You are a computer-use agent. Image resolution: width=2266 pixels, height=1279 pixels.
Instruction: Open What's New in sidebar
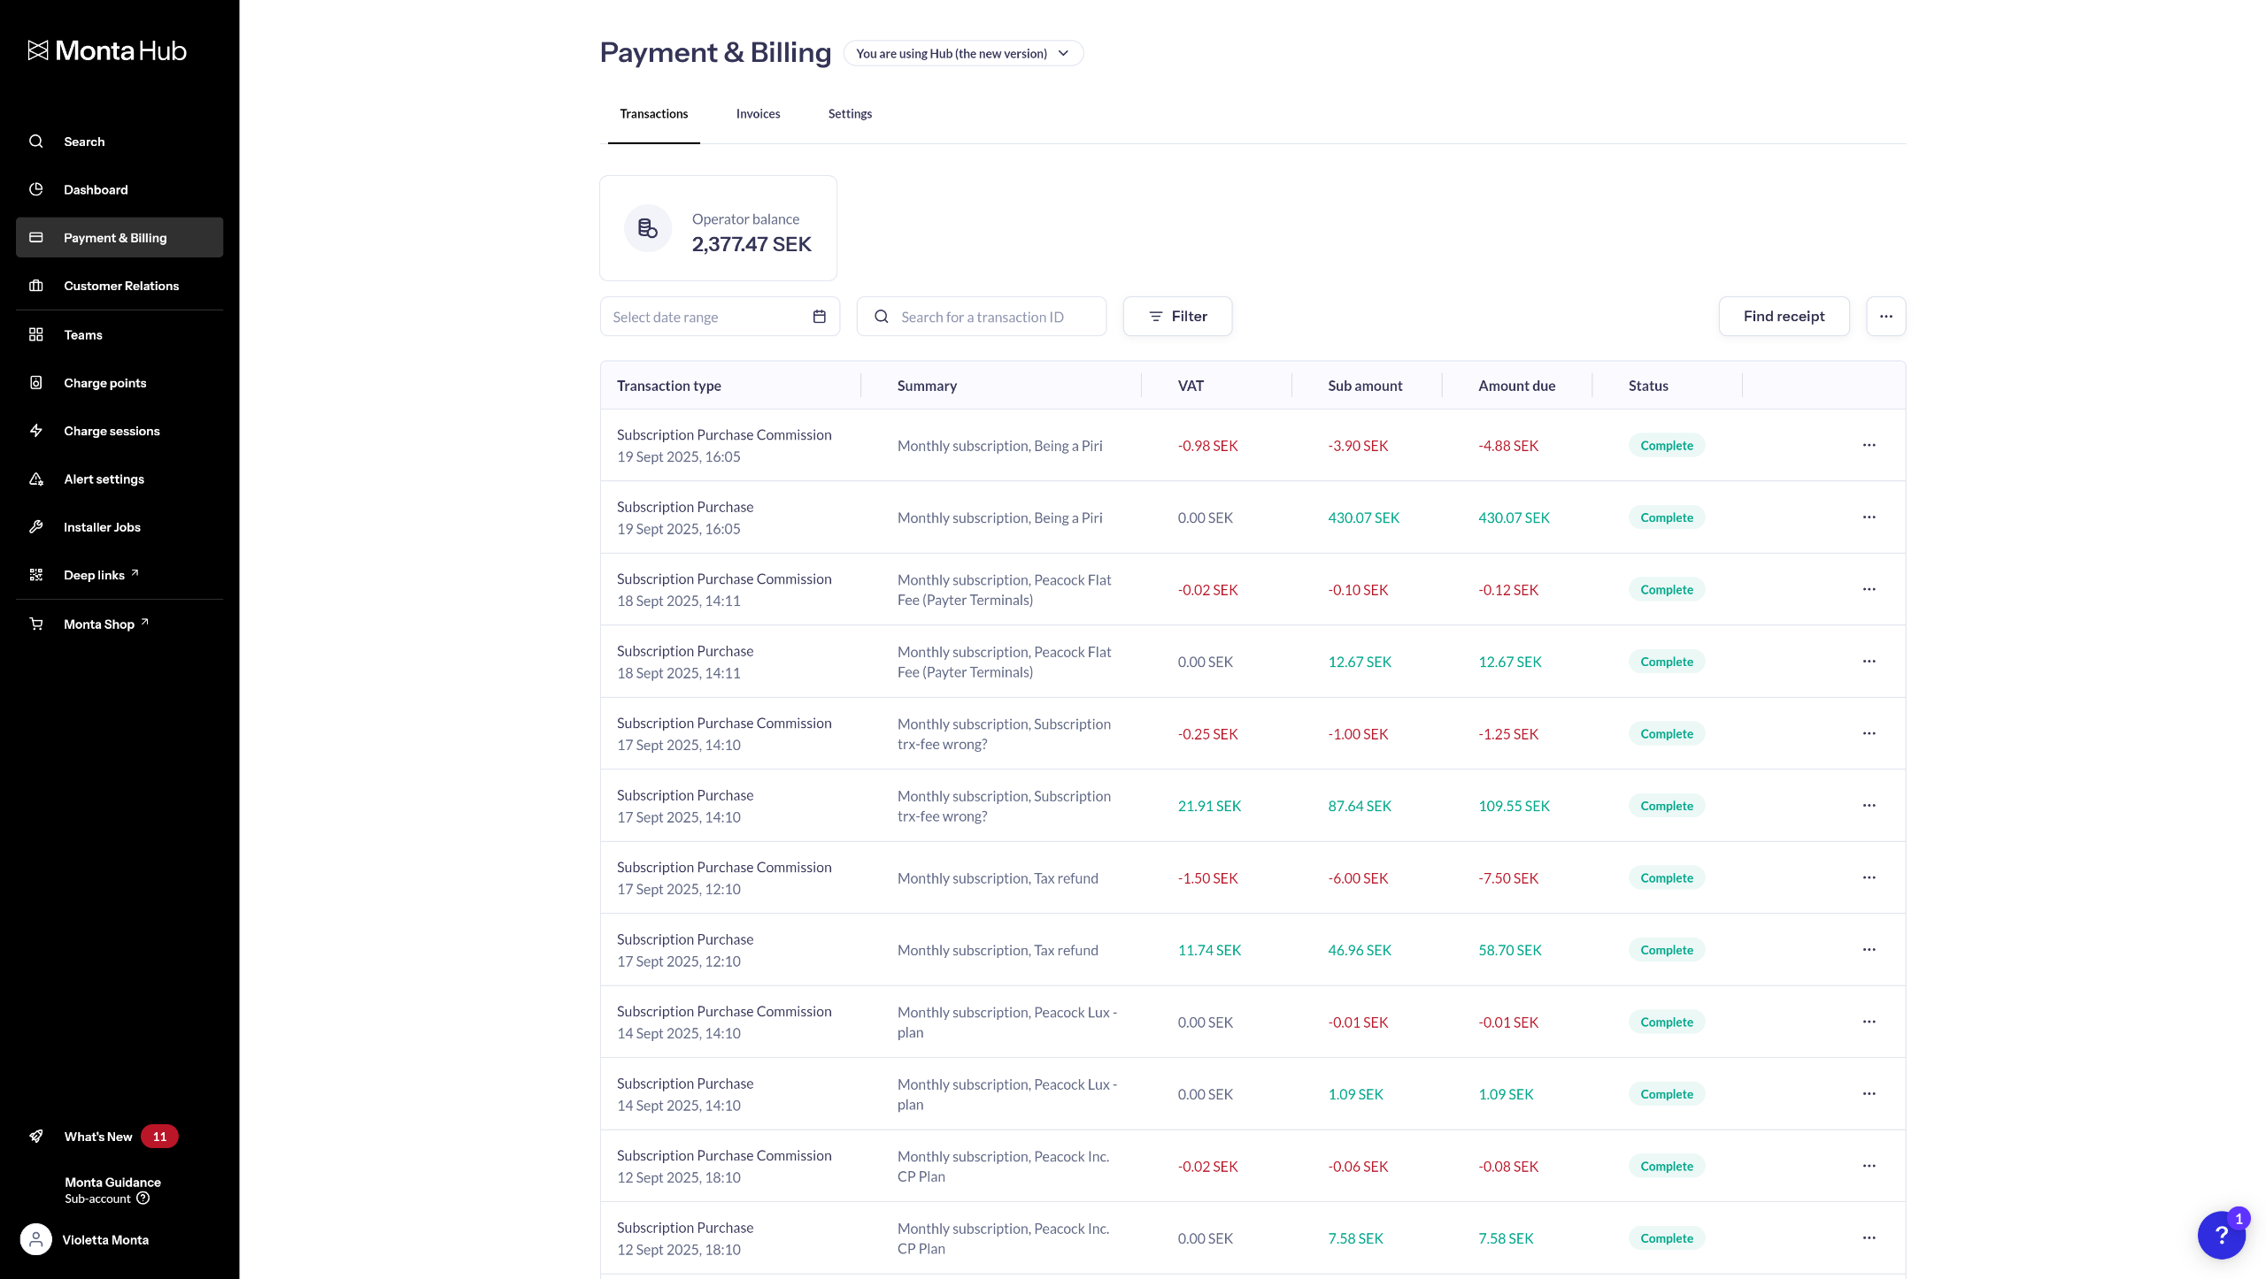tap(98, 1137)
